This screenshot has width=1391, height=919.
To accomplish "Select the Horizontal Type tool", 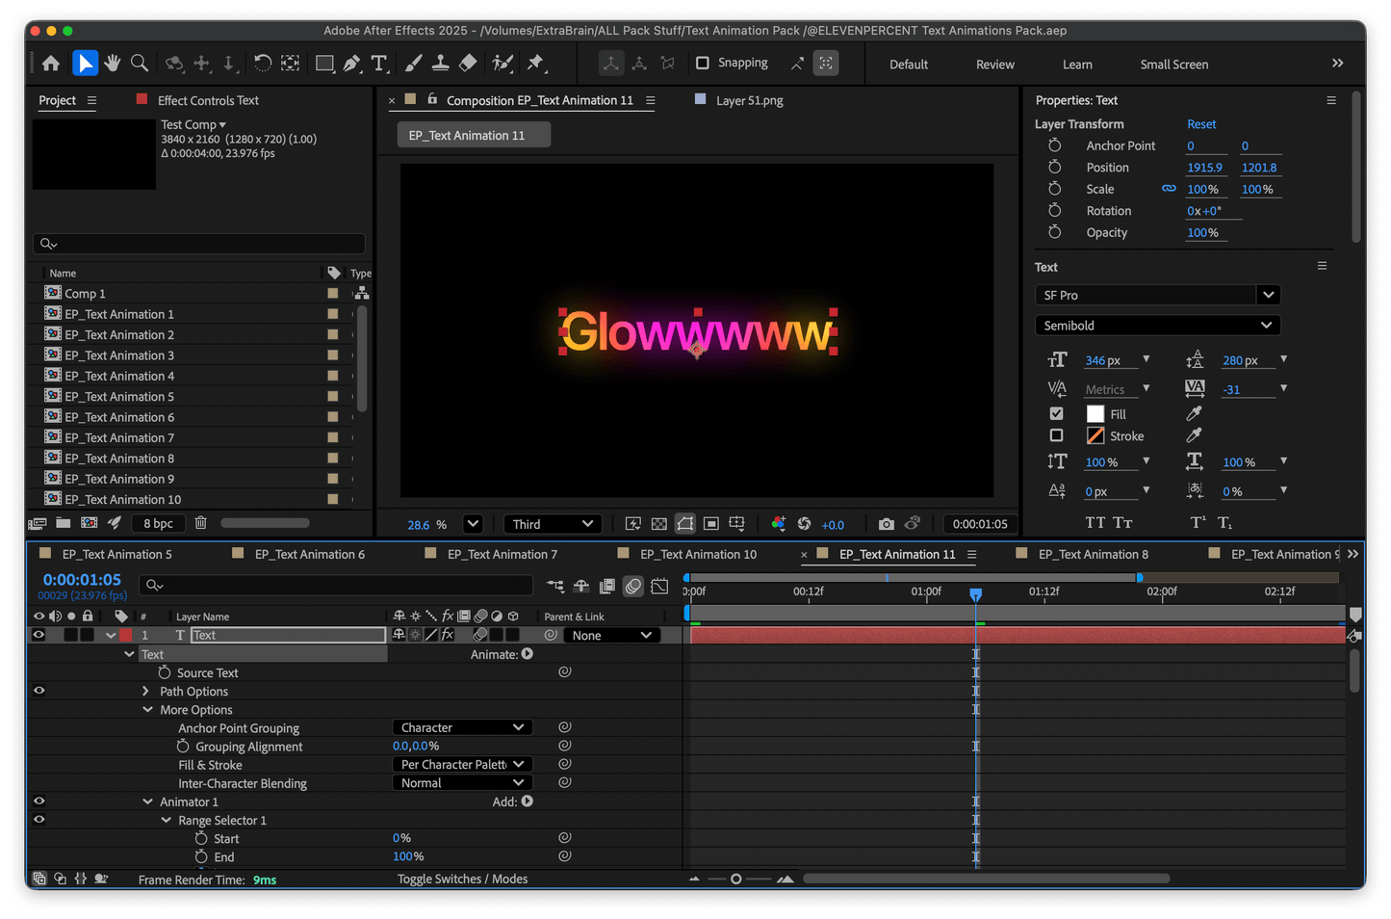I will [x=379, y=63].
